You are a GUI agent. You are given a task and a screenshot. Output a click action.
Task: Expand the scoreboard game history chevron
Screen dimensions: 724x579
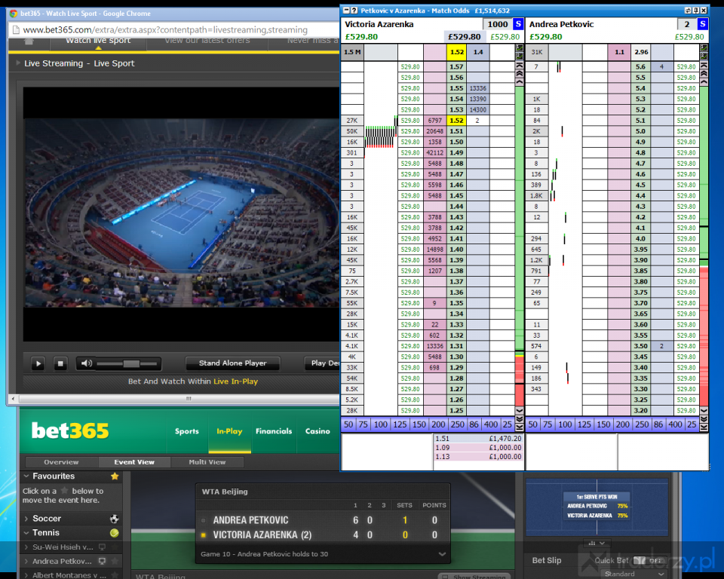(442, 554)
